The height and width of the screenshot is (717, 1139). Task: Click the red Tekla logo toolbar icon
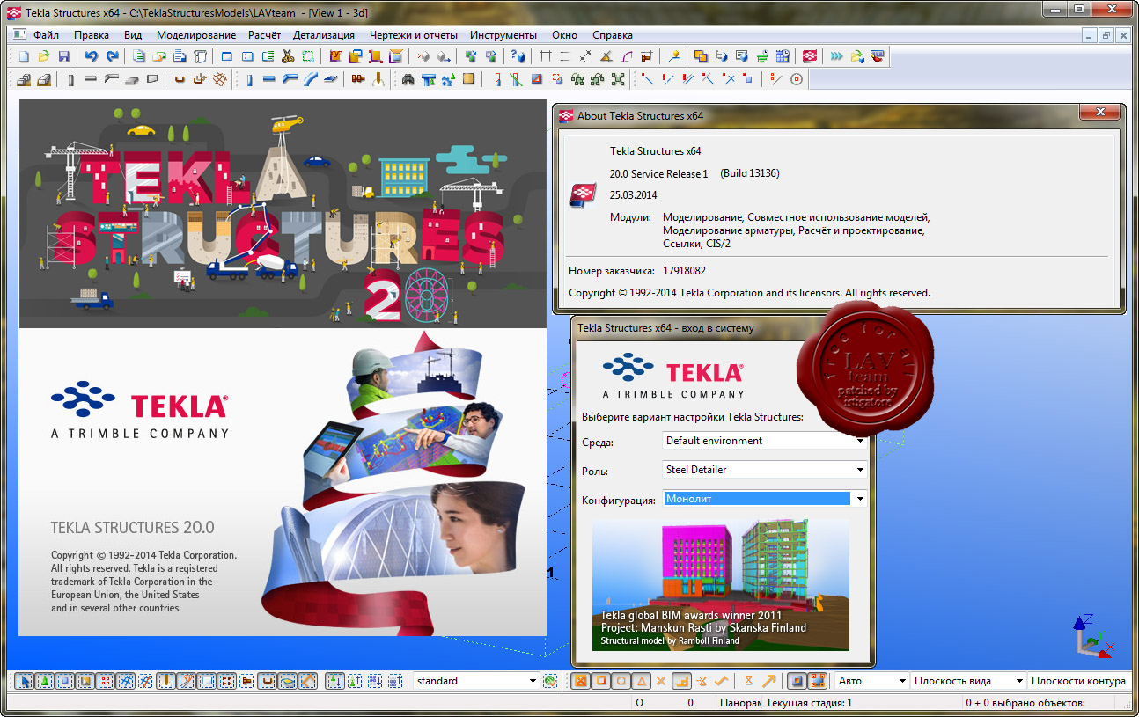pyautogui.click(x=809, y=56)
